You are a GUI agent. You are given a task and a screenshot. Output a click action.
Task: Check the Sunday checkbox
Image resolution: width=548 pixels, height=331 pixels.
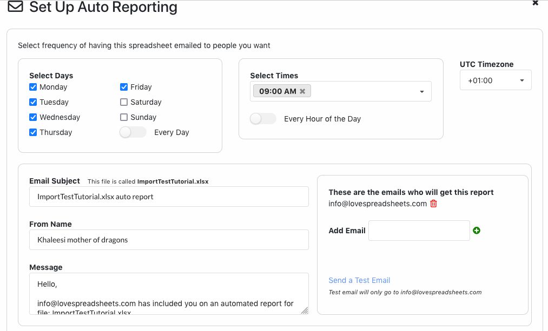click(x=124, y=117)
